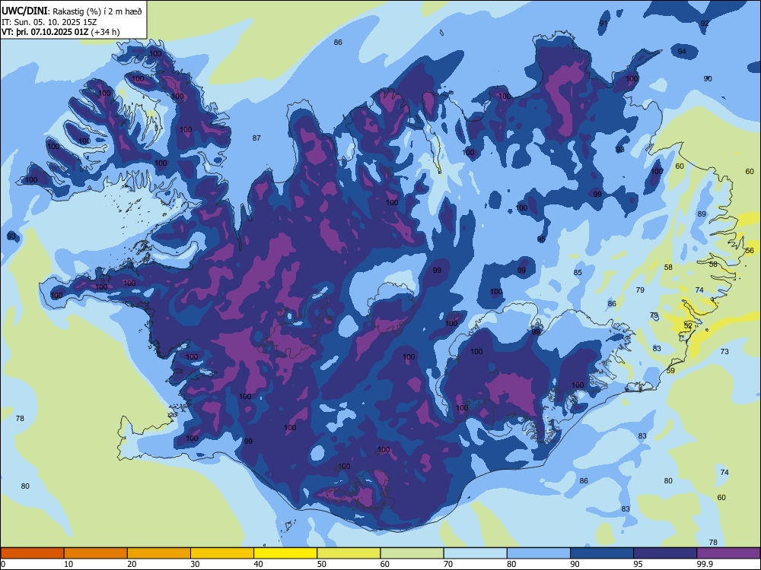
Task: Click the humidity value "85" in the eastern interior
Action: [578, 272]
